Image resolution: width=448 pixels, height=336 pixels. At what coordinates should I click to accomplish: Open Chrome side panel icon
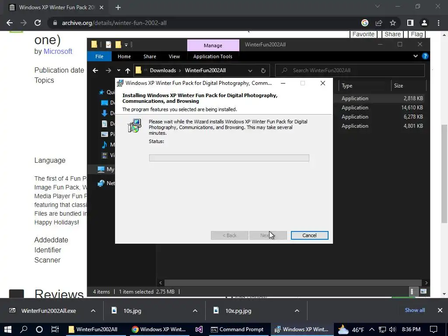click(410, 23)
